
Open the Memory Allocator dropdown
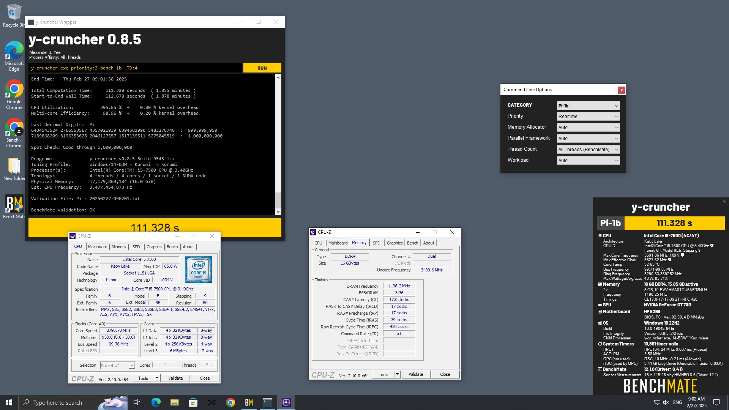(x=589, y=128)
